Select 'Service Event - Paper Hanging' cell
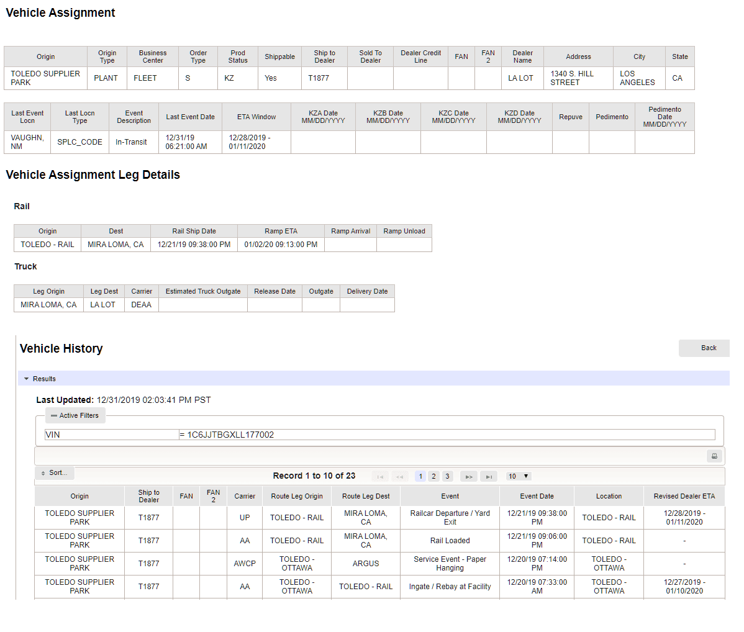This screenshot has width=744, height=632. click(x=450, y=564)
